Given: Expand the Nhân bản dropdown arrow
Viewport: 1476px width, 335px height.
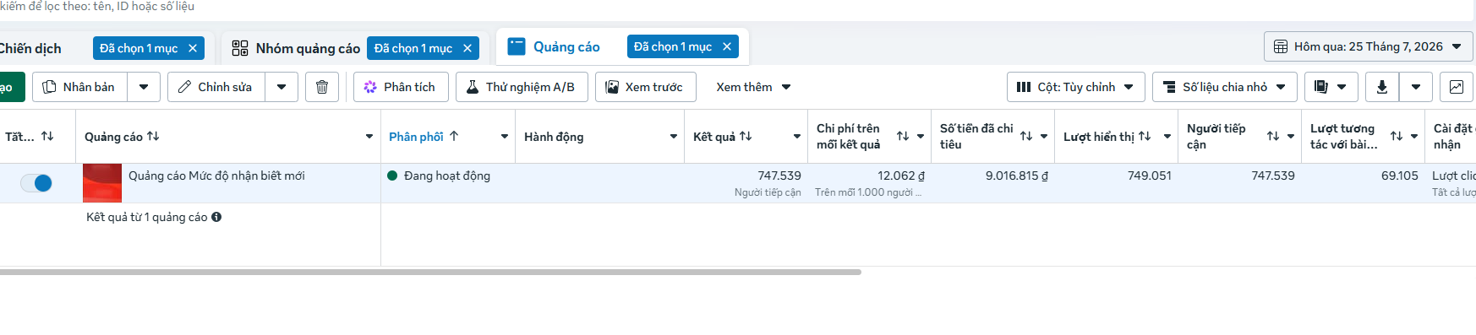Looking at the screenshot, I should click(x=144, y=87).
